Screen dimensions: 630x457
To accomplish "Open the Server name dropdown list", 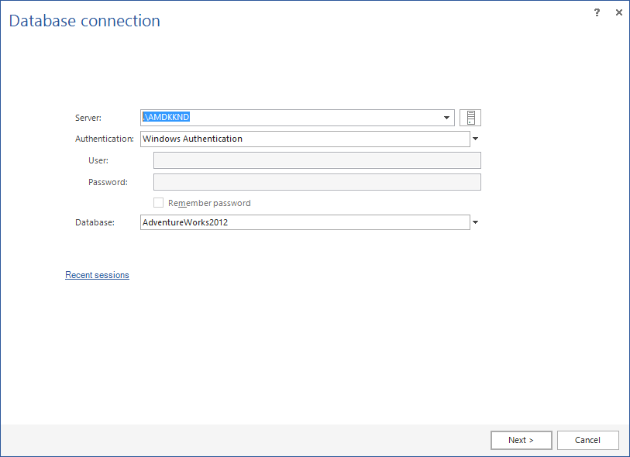I will coord(446,117).
